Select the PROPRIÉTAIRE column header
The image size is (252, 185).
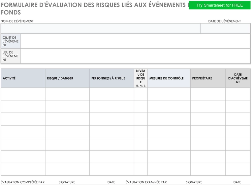[208, 78]
